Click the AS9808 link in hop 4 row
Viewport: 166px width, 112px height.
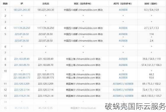(x=123, y=28)
